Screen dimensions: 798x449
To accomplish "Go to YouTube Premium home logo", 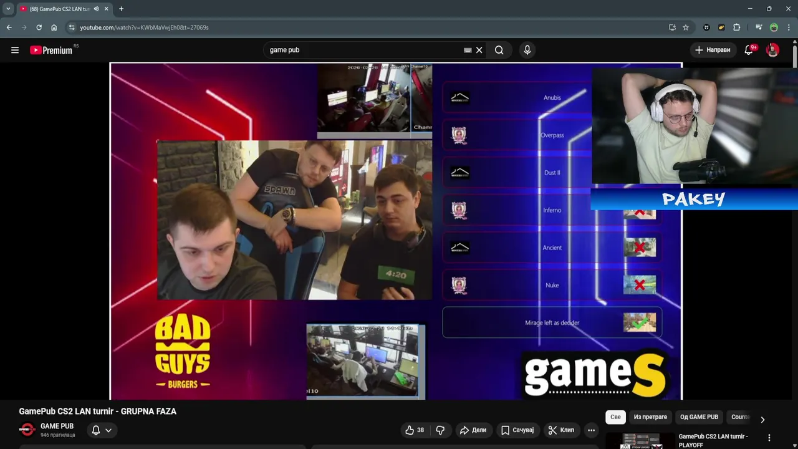I will [51, 50].
